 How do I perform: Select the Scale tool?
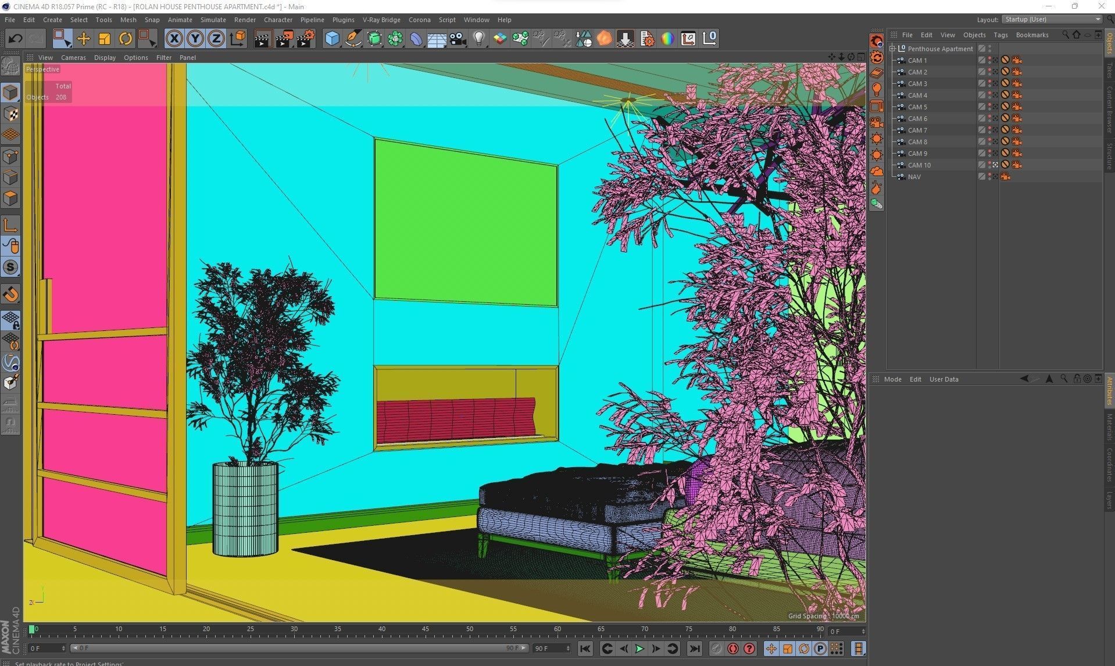(105, 39)
